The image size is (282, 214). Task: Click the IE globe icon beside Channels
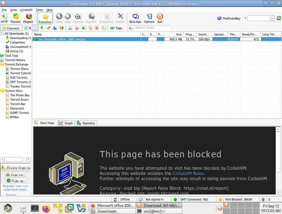point(26,28)
